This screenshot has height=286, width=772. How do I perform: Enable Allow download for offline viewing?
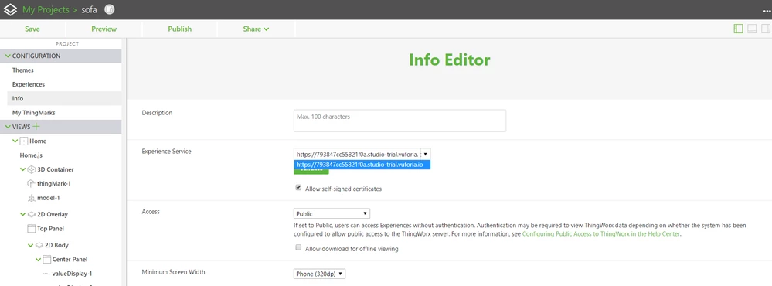click(x=298, y=247)
